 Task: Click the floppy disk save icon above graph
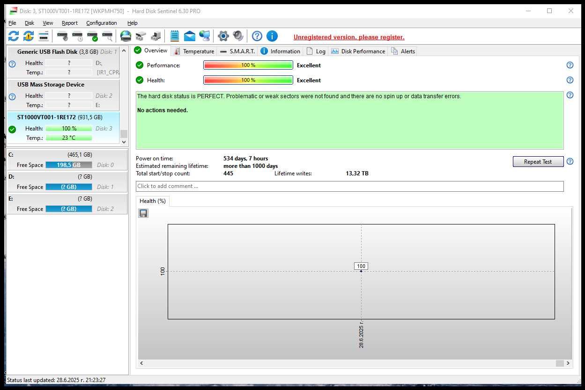[143, 213]
